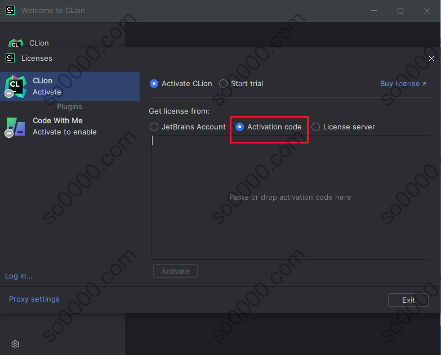Open Proxy settings link

[x=34, y=299]
